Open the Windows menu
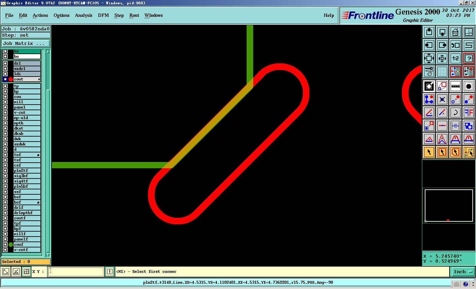Screen dimensions: 476x289 154,16
